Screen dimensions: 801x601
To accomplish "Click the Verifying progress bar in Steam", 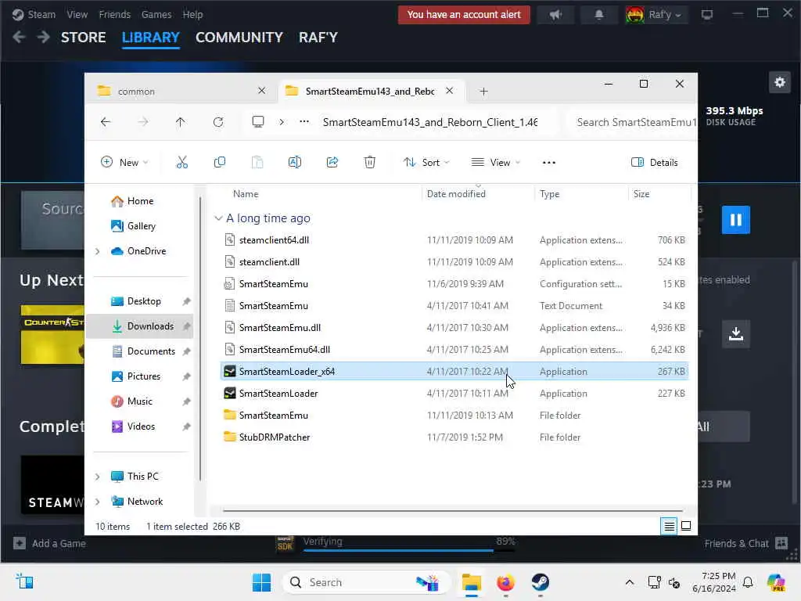I will coord(409,550).
